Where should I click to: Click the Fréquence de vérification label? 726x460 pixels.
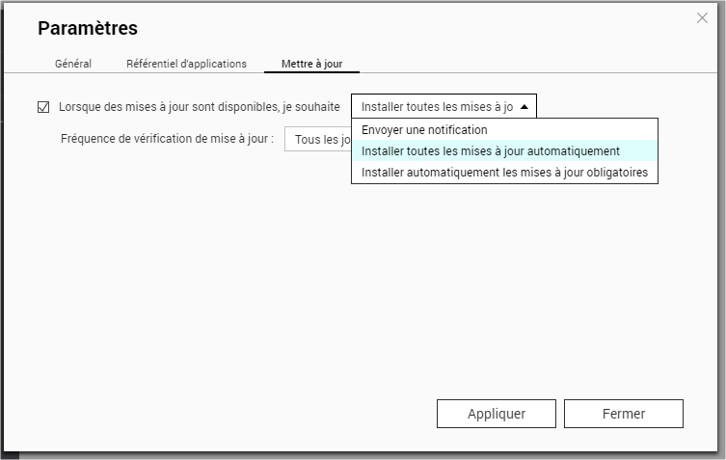(167, 140)
